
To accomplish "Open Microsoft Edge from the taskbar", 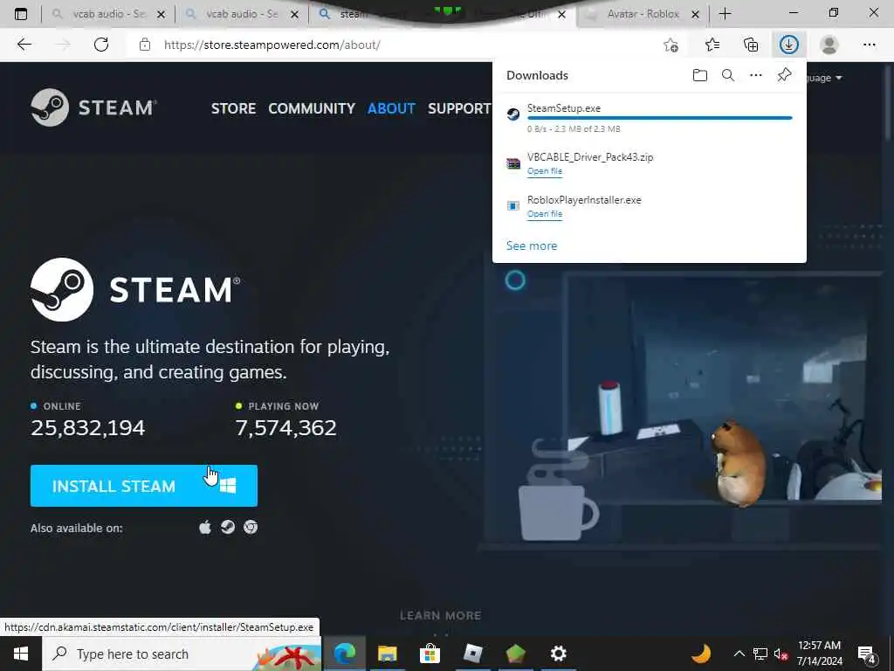I will (345, 654).
